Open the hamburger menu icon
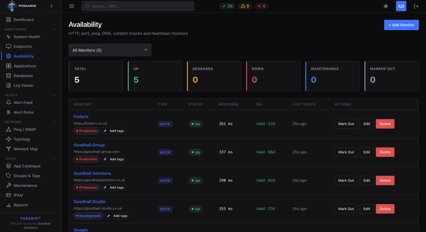 [72, 6]
